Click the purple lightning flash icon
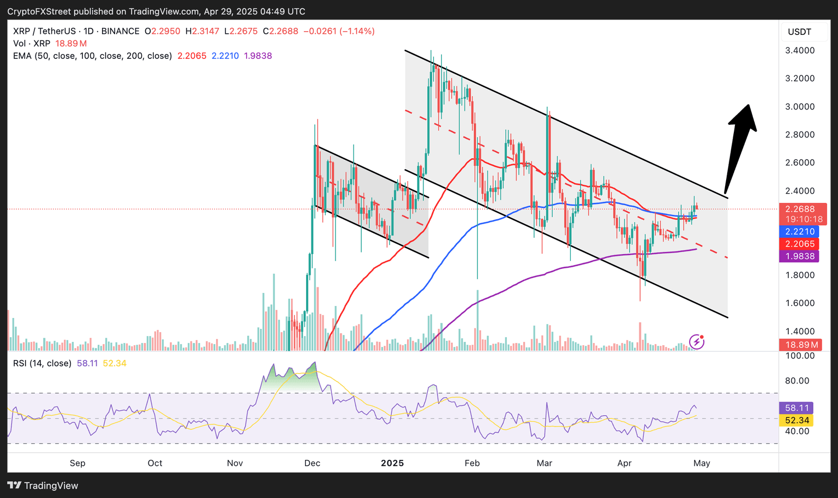The width and height of the screenshot is (838, 498). tap(697, 342)
